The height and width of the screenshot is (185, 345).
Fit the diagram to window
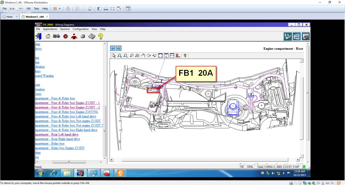pos(160,56)
